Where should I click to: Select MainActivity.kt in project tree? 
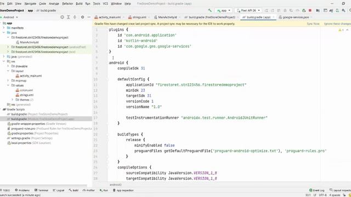pos(27,42)
